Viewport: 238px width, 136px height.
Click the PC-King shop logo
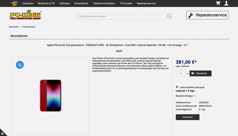pyautogui.click(x=25, y=15)
